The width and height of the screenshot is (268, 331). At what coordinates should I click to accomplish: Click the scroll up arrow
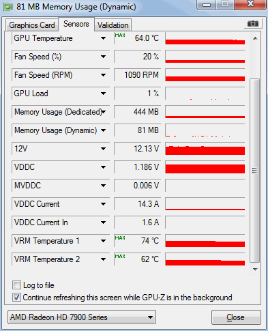tap(255, 38)
